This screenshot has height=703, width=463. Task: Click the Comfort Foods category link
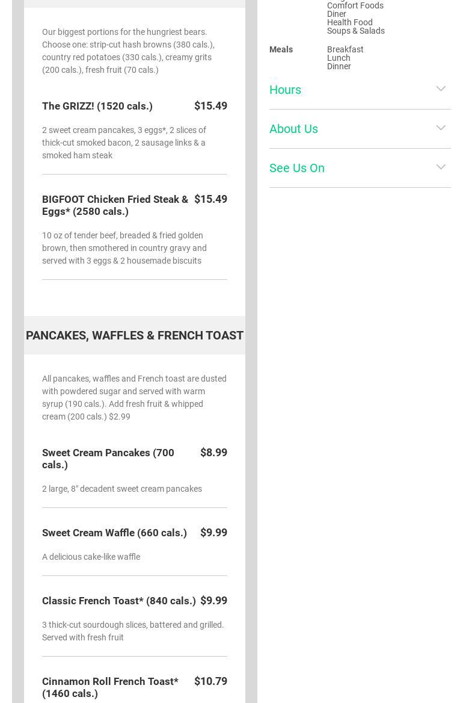click(x=355, y=5)
